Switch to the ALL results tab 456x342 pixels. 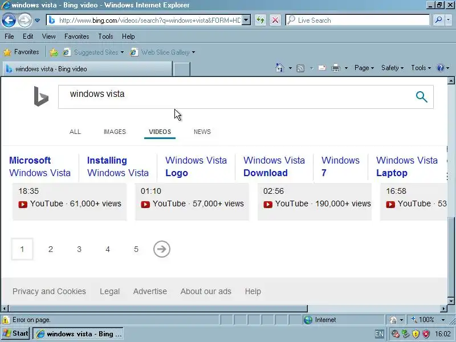coord(75,132)
